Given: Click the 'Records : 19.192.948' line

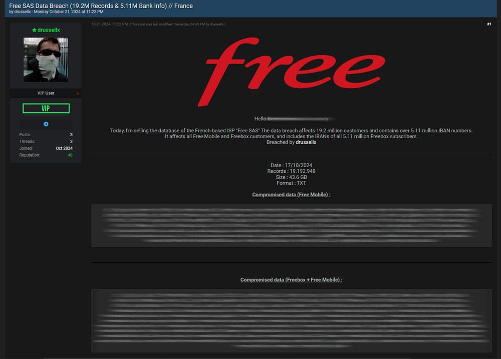Looking at the screenshot, I should pyautogui.click(x=292, y=171).
